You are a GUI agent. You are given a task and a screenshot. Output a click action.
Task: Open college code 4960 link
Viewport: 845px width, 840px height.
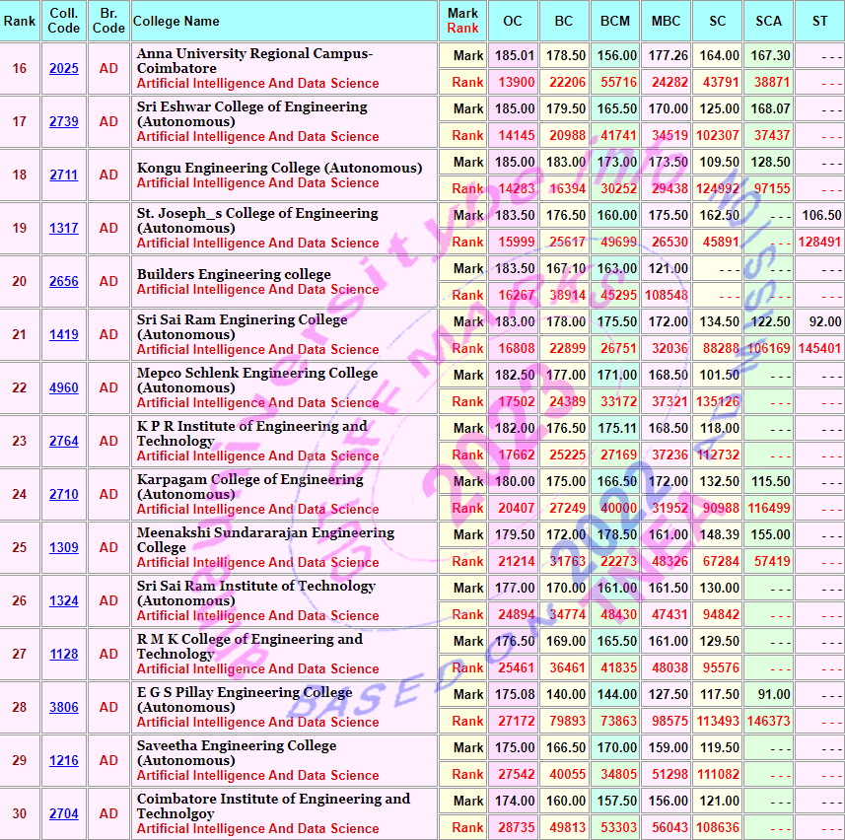[63, 387]
